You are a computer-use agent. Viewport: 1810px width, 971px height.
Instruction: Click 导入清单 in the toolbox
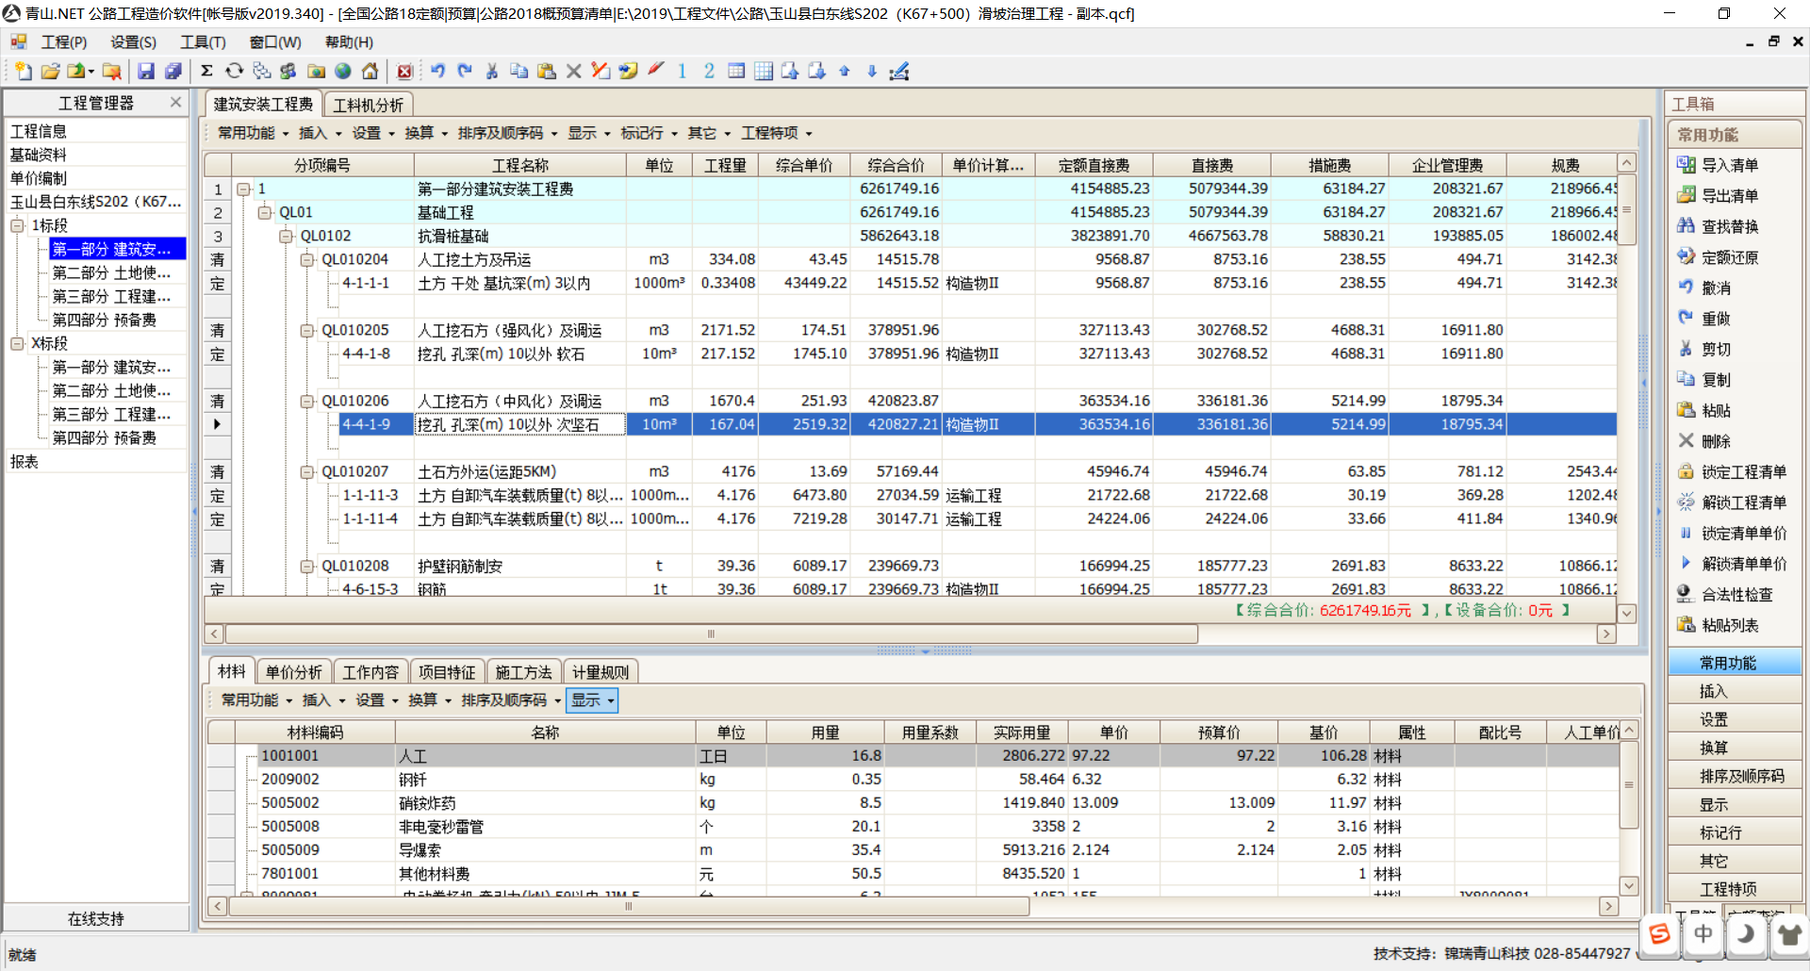(1728, 165)
